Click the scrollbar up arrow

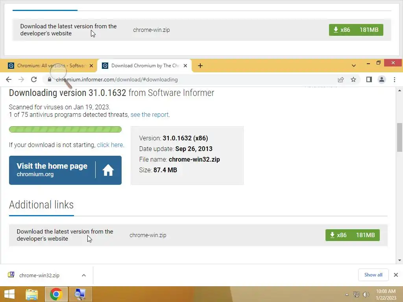click(x=399, y=90)
